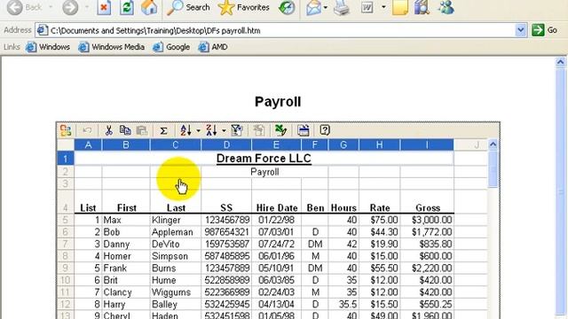The height and width of the screenshot is (319, 568).
Task: Click the Copy icon in spreadsheet toolbar
Action: (x=125, y=130)
